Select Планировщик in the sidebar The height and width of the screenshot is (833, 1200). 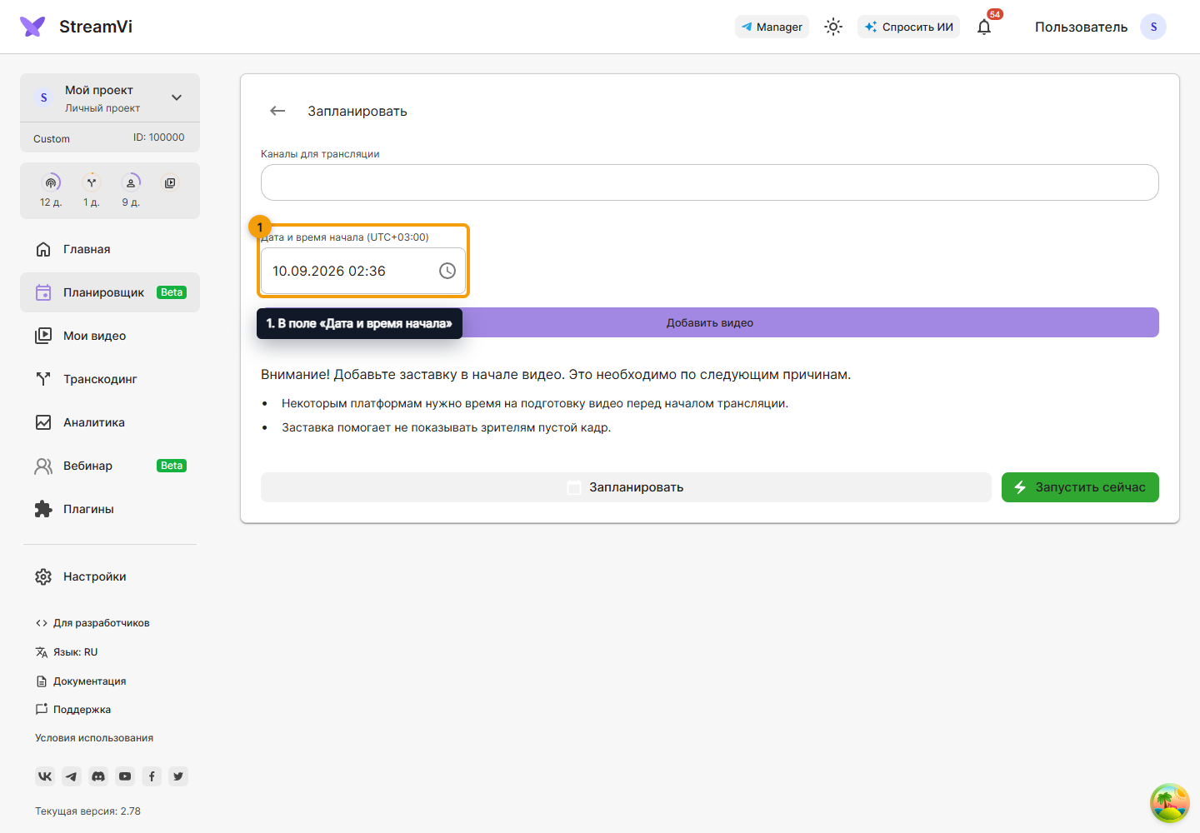point(110,292)
